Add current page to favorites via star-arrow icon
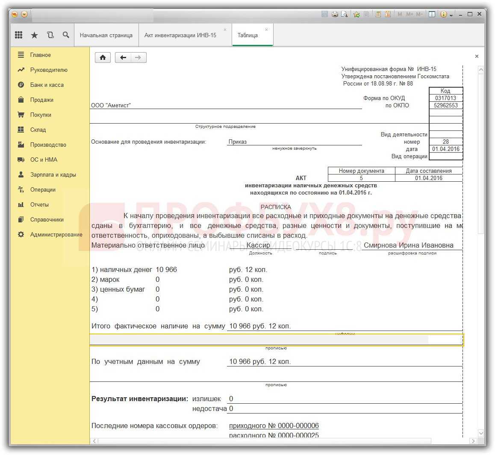Screen dimensions: 495x455 point(357,14)
